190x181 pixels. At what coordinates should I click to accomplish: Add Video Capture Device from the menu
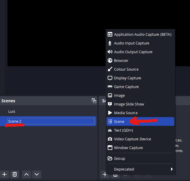(140, 139)
